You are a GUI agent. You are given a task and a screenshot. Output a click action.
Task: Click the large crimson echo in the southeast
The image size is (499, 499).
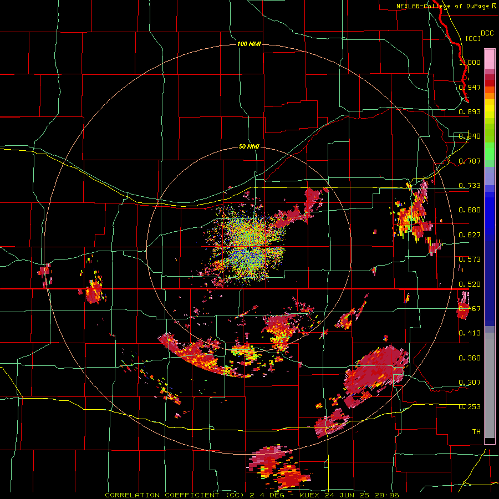tap(375, 371)
